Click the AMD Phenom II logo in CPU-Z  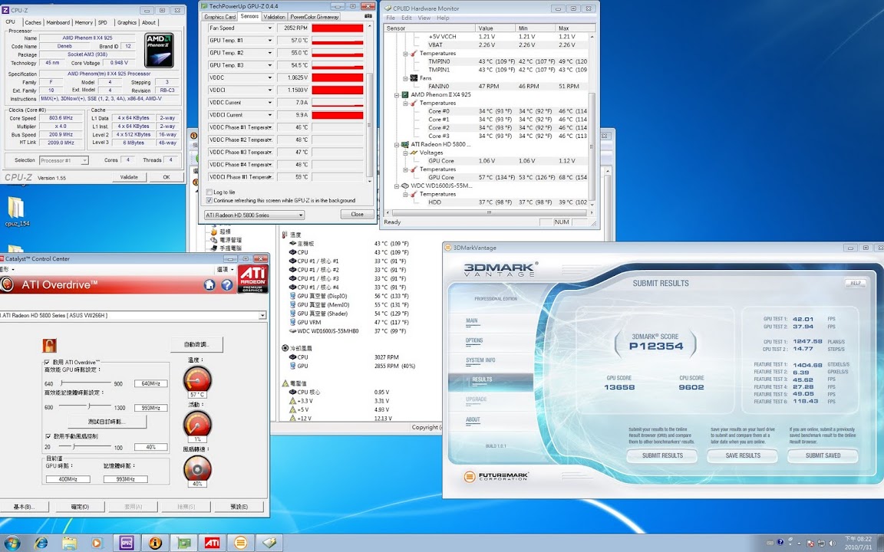(159, 50)
